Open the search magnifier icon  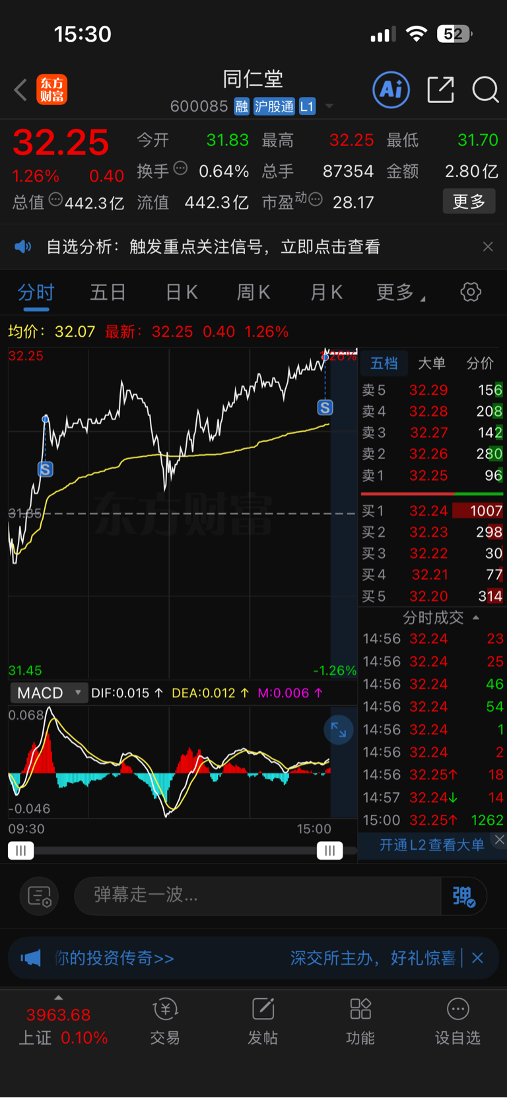click(485, 89)
